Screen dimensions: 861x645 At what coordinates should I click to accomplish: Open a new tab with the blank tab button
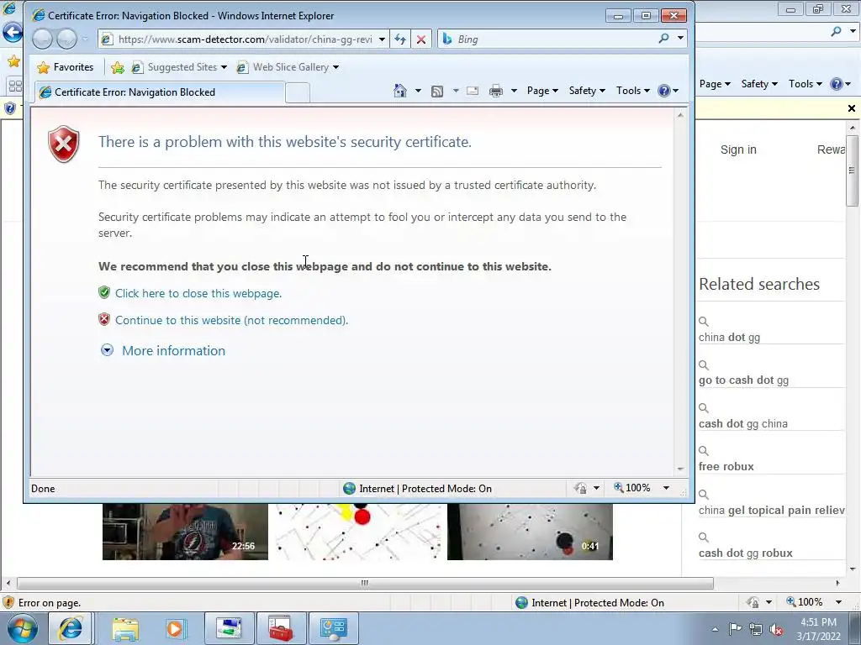point(298,92)
